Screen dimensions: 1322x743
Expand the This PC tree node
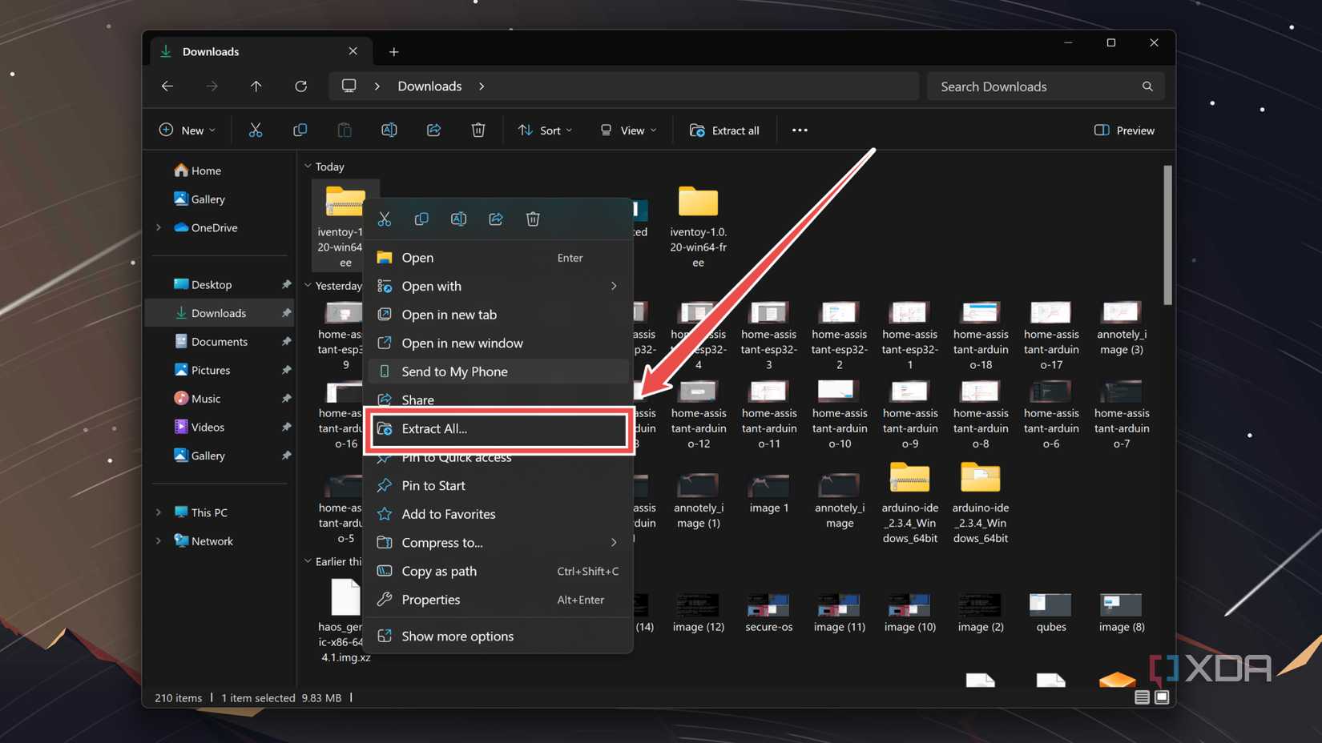point(159,512)
